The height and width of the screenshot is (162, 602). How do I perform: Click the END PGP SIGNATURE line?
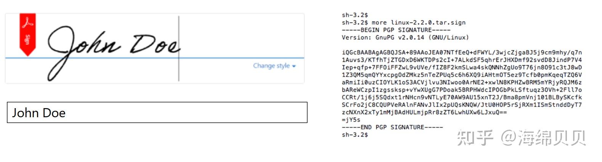pos(392,127)
